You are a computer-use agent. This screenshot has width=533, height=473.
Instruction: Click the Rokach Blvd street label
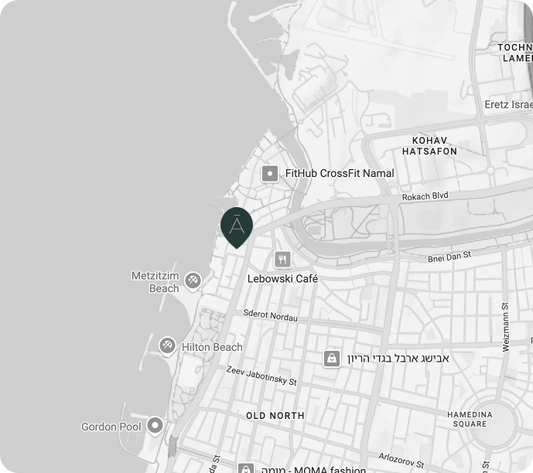(x=425, y=196)
